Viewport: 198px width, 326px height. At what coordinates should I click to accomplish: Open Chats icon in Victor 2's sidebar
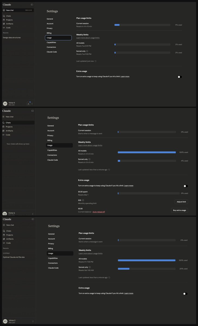coord(4,231)
